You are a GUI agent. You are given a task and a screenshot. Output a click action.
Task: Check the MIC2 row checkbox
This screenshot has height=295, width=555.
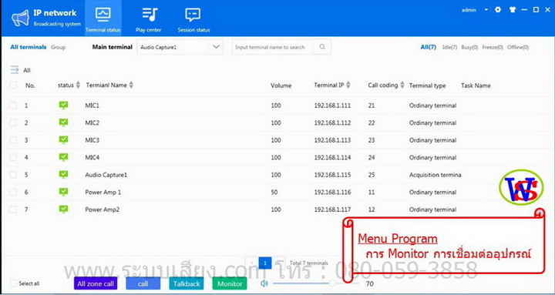coord(13,122)
